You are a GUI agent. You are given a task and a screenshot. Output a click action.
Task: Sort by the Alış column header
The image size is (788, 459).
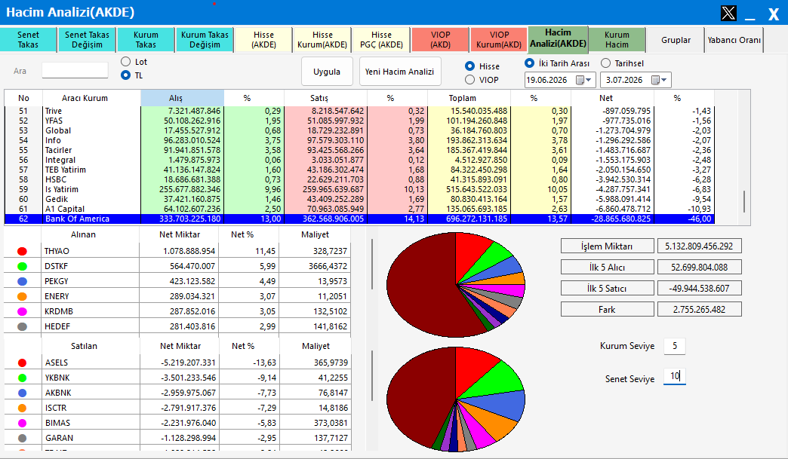coord(182,98)
